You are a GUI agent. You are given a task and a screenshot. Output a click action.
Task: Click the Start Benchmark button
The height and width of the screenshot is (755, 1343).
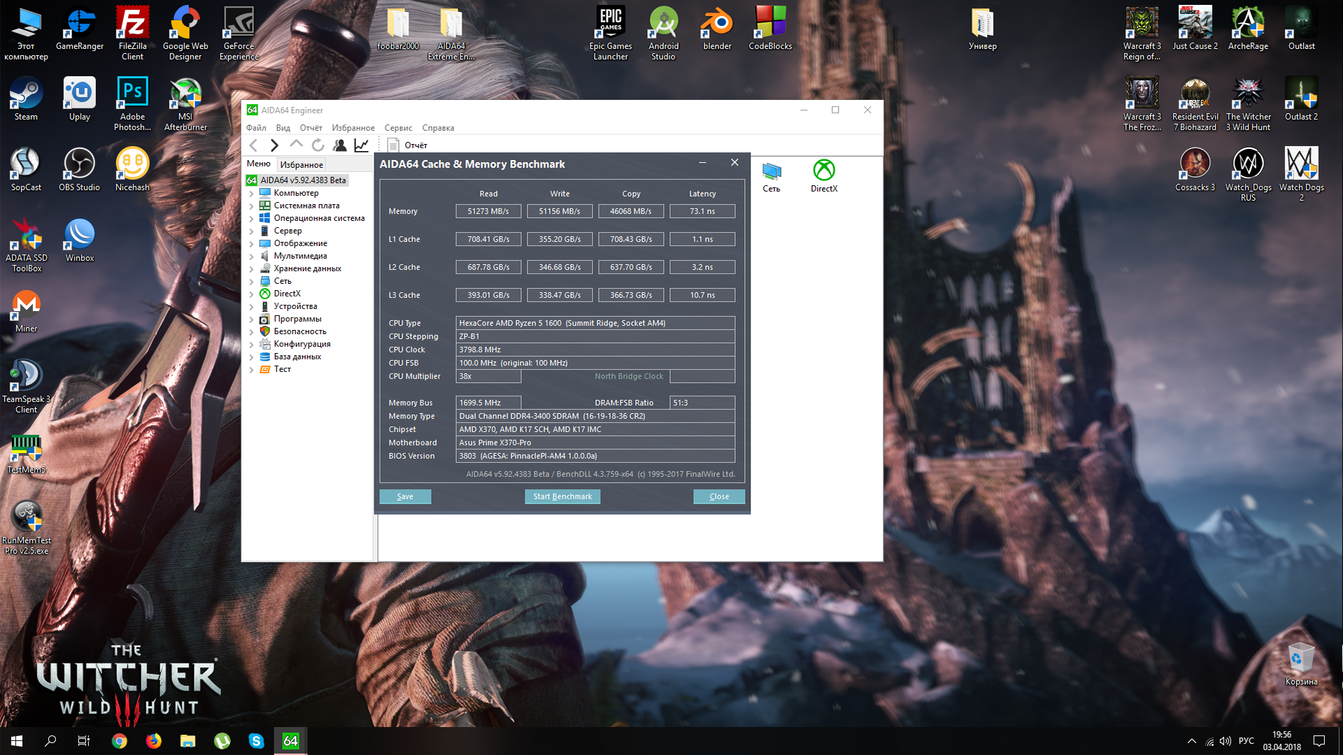pyautogui.click(x=562, y=496)
